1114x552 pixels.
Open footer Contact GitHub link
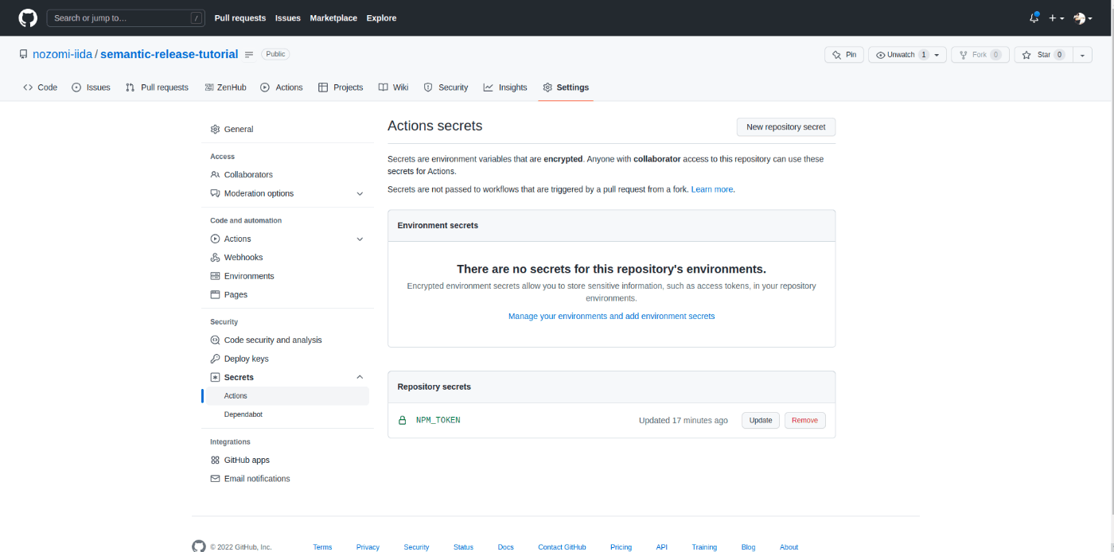click(562, 547)
